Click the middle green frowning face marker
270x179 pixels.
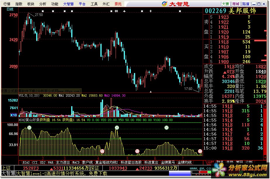(117, 127)
